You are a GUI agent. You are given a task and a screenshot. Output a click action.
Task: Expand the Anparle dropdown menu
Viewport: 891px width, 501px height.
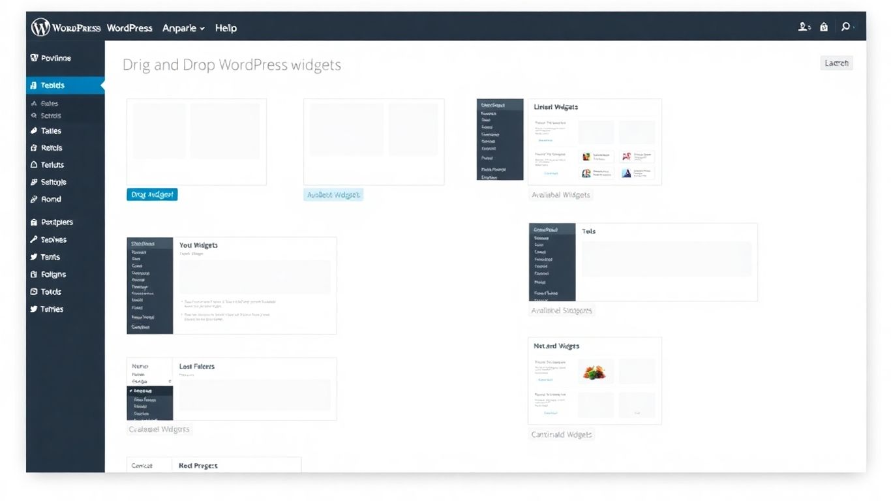pyautogui.click(x=183, y=28)
